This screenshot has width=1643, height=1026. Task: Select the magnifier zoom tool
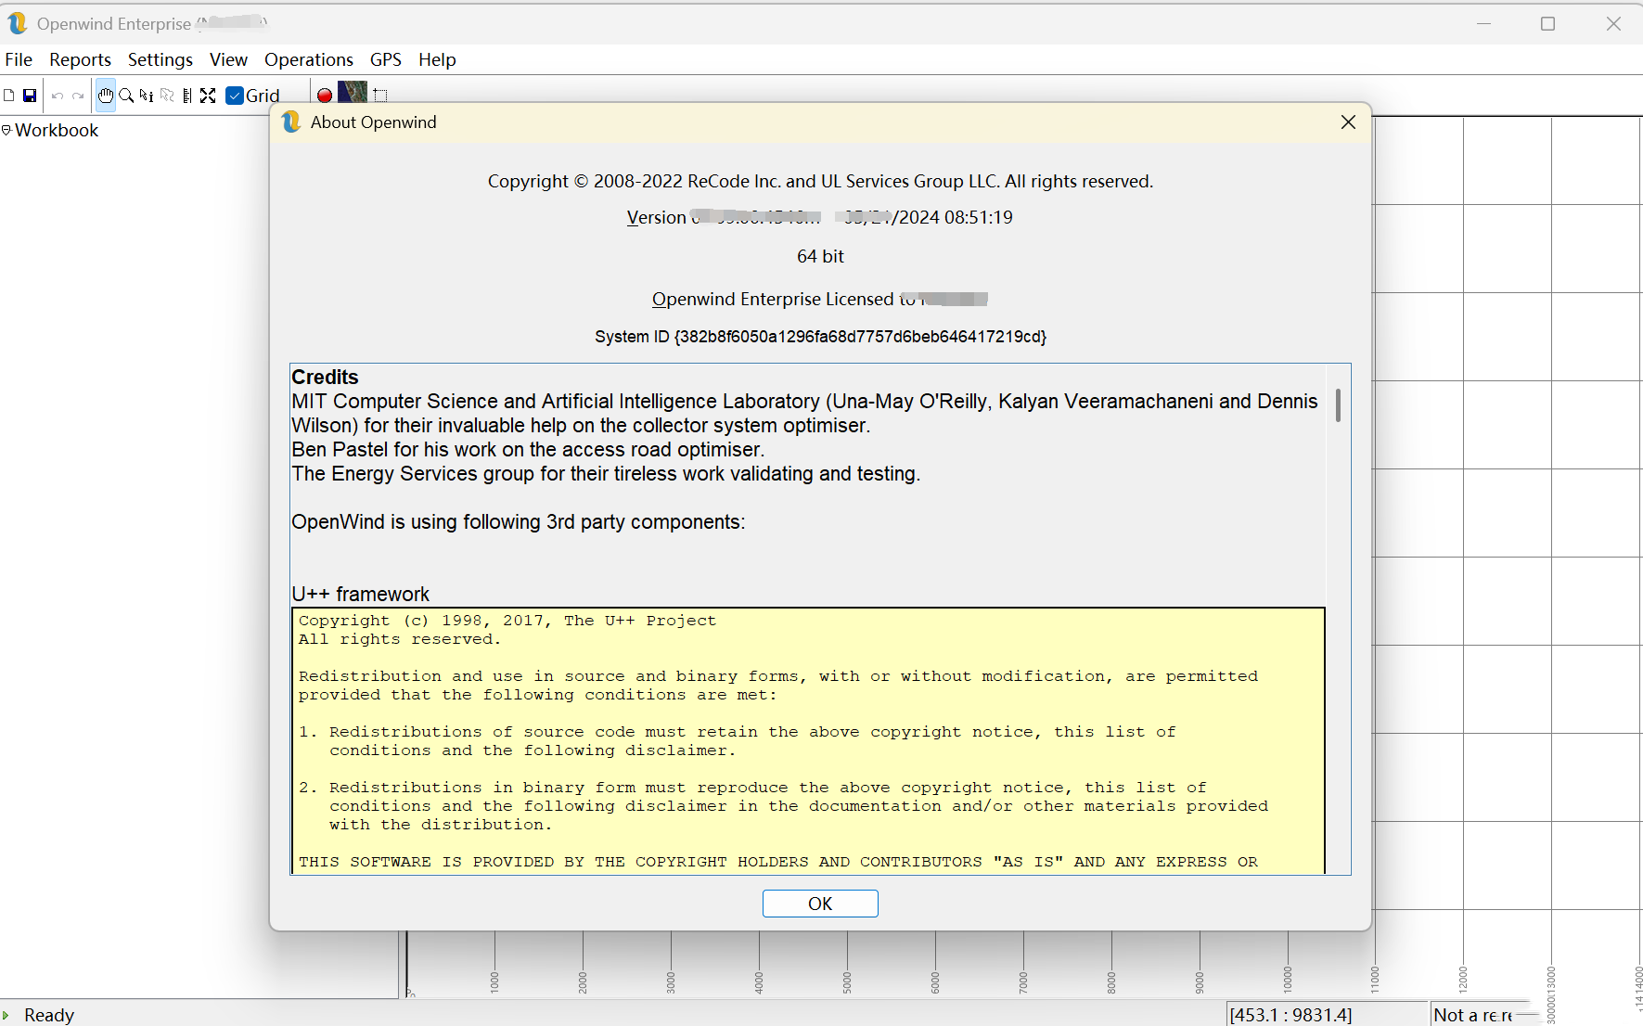tap(126, 96)
